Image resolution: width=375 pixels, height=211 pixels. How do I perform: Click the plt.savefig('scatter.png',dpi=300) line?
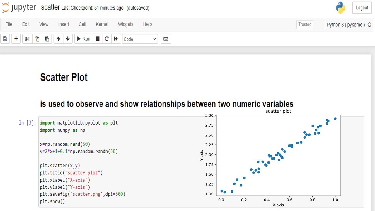(82, 194)
